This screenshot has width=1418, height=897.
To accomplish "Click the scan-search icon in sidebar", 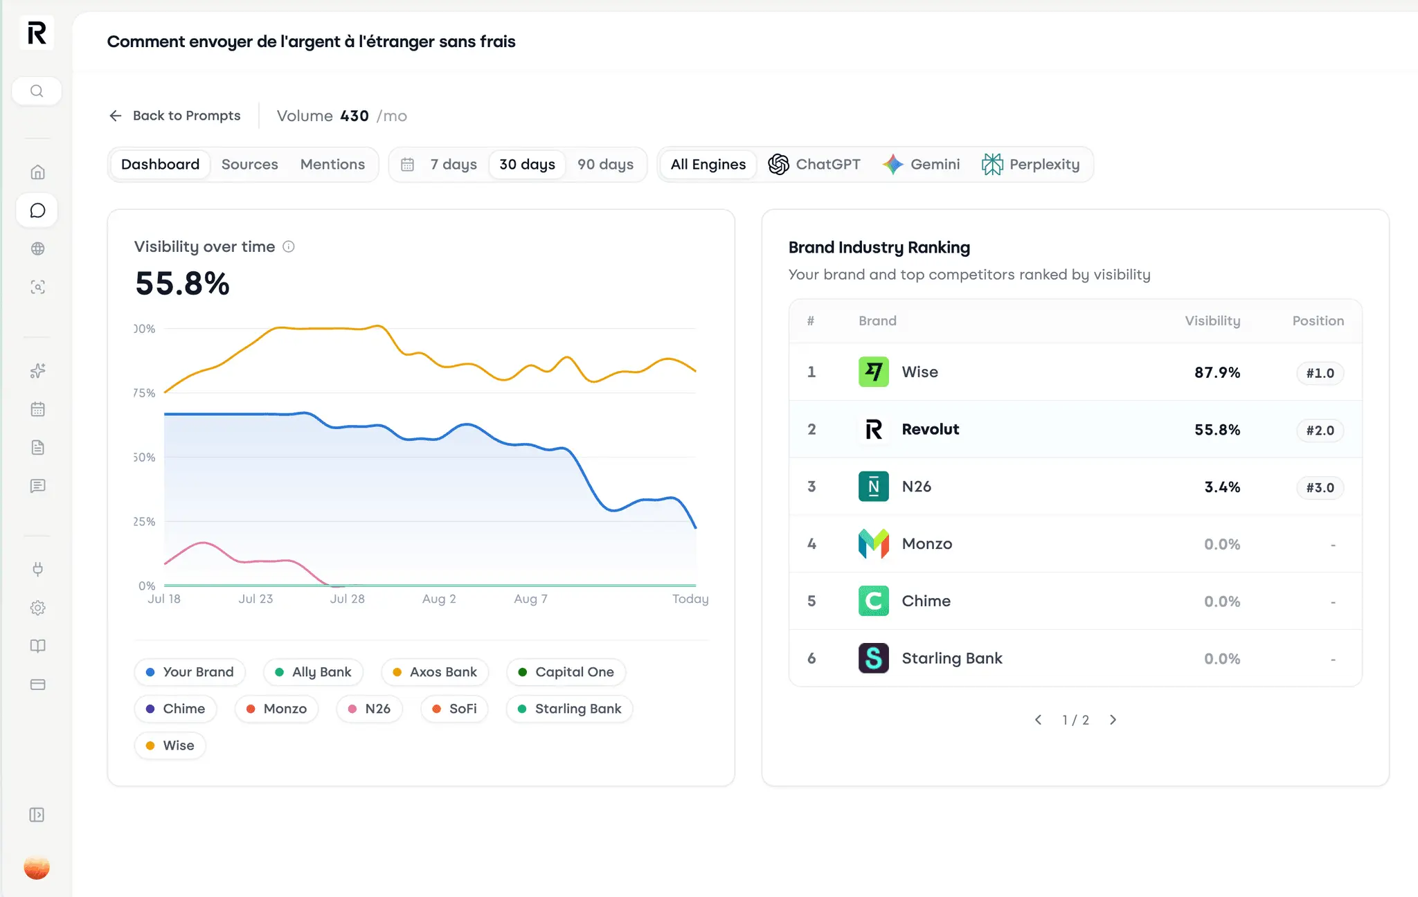I will pos(38,287).
